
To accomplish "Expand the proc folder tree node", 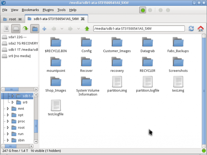I will (8, 121).
